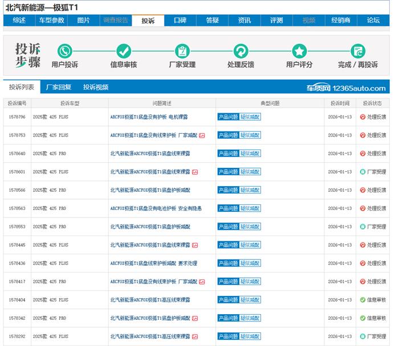Viewport: 399px width, 346px height.
Task: Open the 车型参数 navigation tab
Action: (51, 20)
